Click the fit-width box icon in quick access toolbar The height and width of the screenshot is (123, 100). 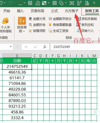(x=55, y=3)
